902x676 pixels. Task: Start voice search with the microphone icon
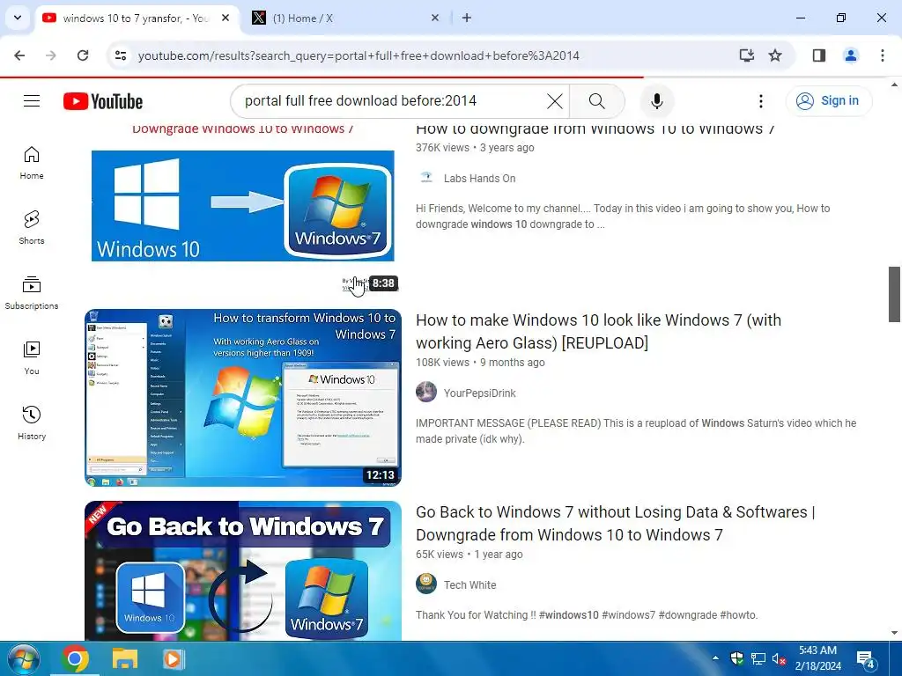tap(657, 101)
